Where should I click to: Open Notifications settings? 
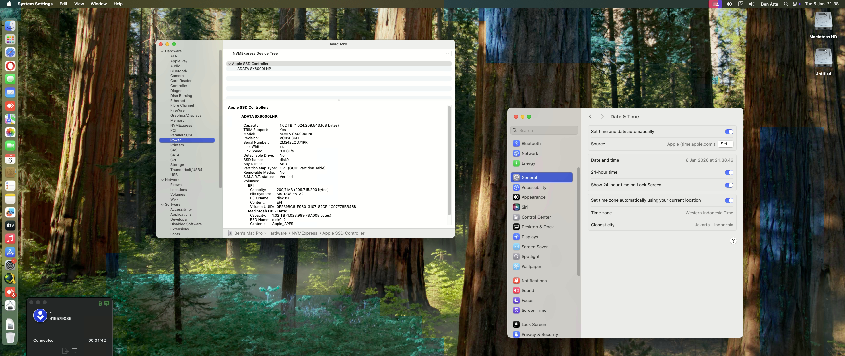coord(541,281)
